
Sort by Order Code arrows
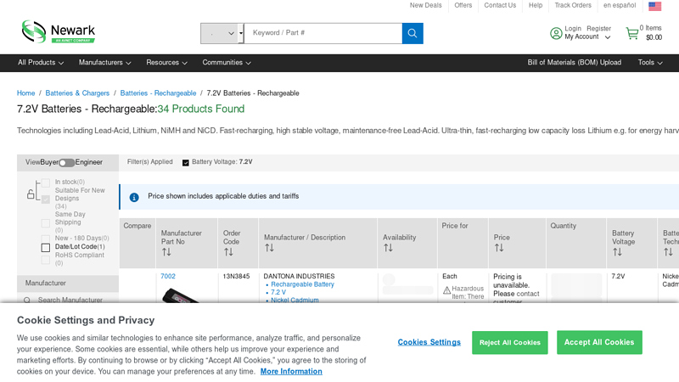pyautogui.click(x=228, y=252)
